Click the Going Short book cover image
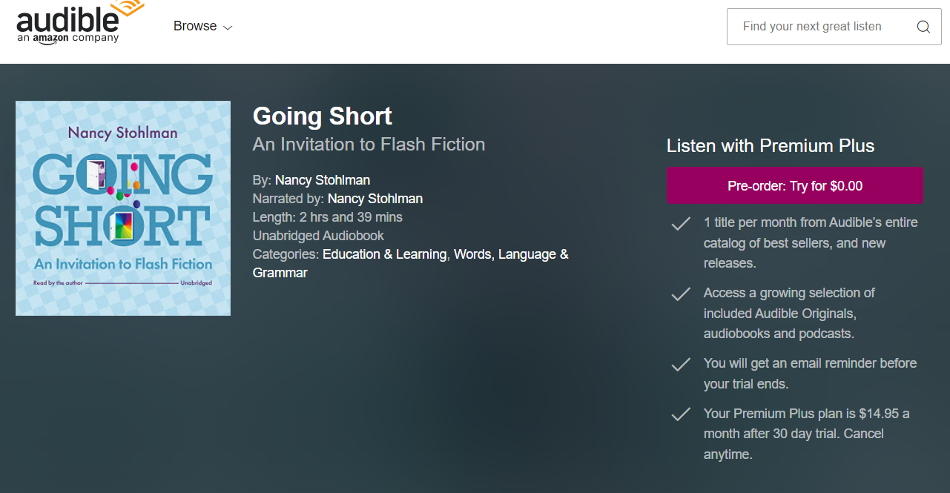The width and height of the screenshot is (950, 493). click(122, 208)
